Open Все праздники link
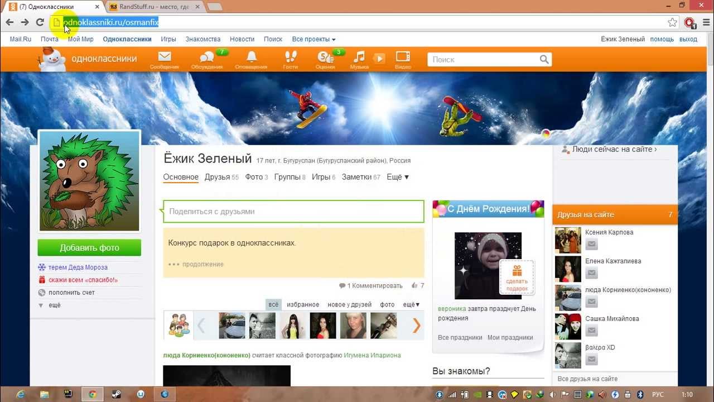Screen dimensions: 714x402 coord(460,337)
